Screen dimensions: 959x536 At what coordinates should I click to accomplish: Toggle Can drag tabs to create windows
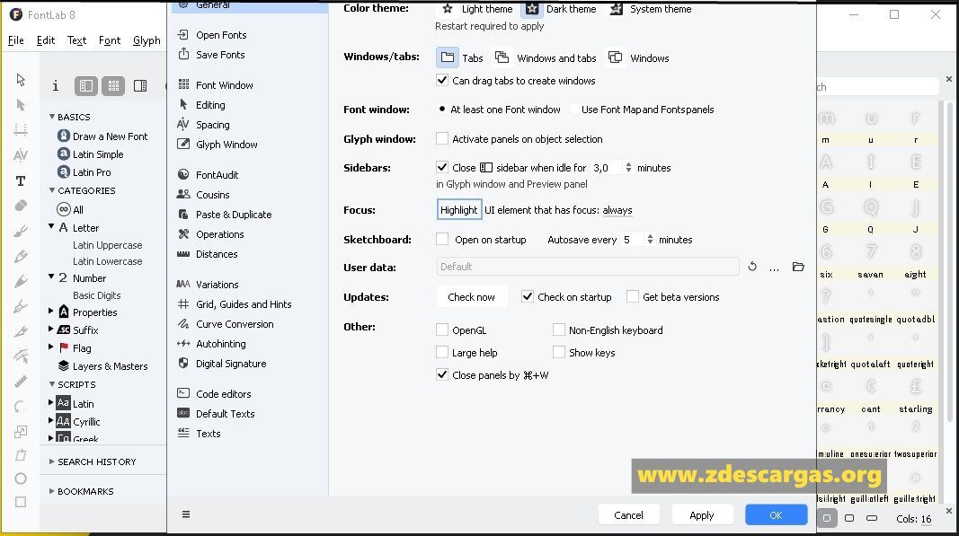(x=442, y=80)
